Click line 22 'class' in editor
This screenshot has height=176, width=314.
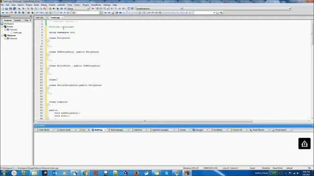(52, 80)
